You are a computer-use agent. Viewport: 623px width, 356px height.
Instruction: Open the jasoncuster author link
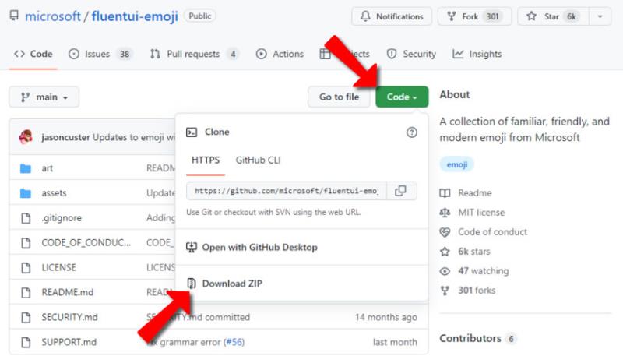(x=65, y=137)
